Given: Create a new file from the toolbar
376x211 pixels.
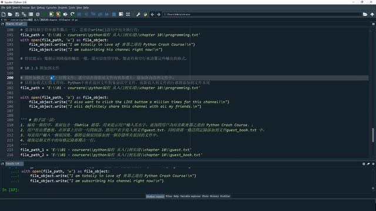Looking at the screenshot, I should [x=4, y=14].
